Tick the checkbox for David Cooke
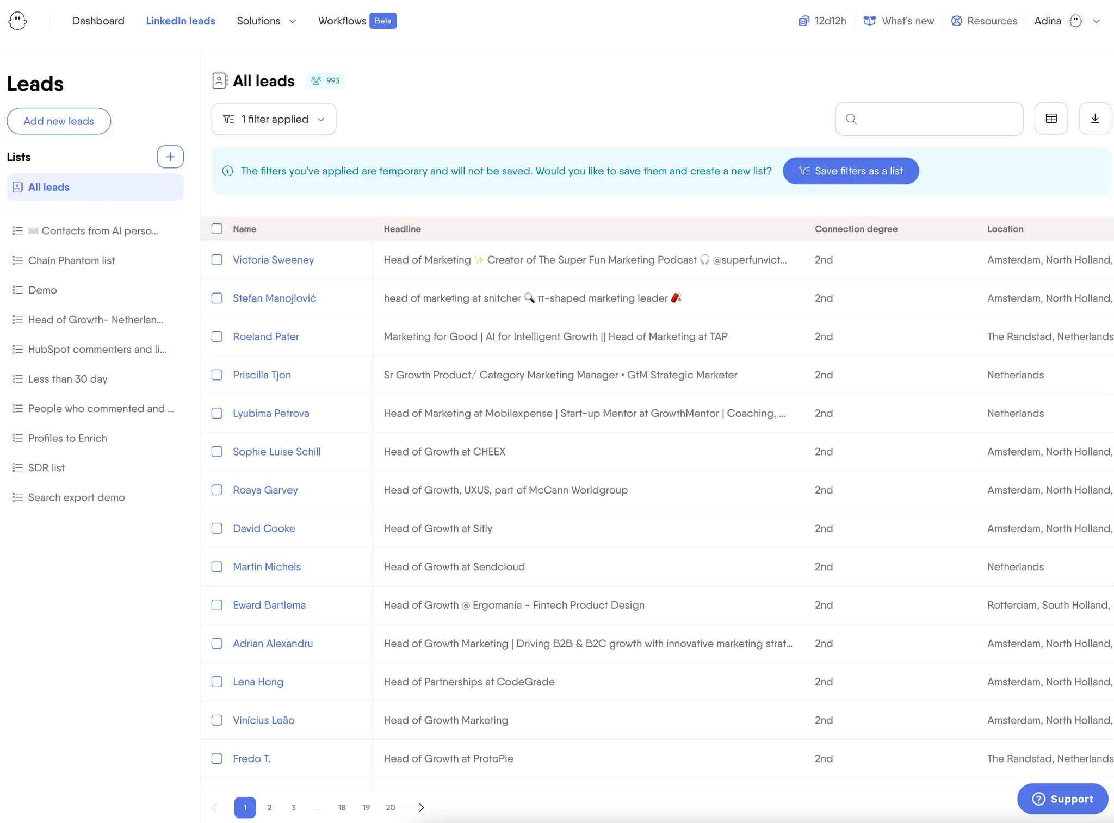1114x823 pixels. tap(217, 528)
